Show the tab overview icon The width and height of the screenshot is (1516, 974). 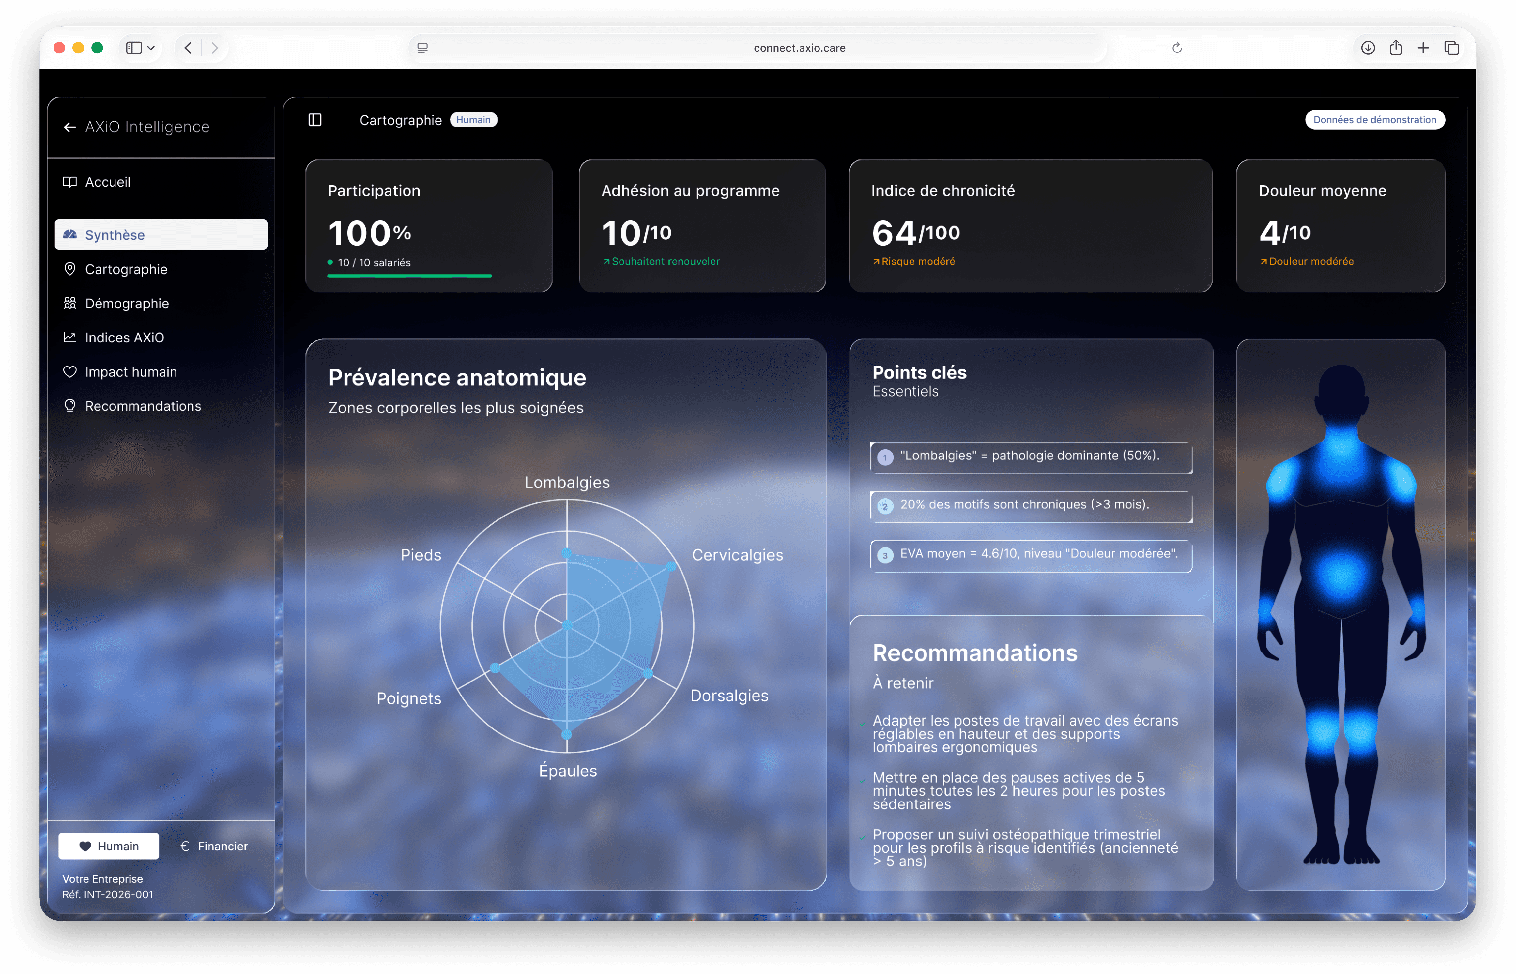(x=1451, y=48)
